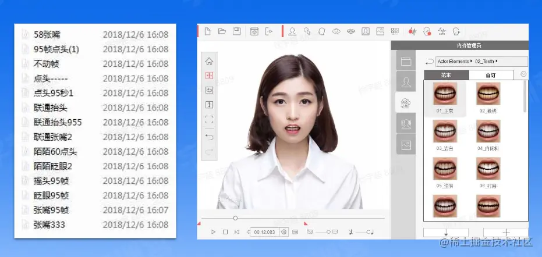The image size is (542, 257).
Task: Click the export arrow icon in toolbar
Action: pyautogui.click(x=269, y=31)
